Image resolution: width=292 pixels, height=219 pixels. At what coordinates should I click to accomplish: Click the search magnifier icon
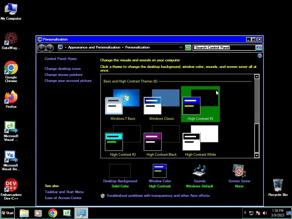tap(259, 48)
